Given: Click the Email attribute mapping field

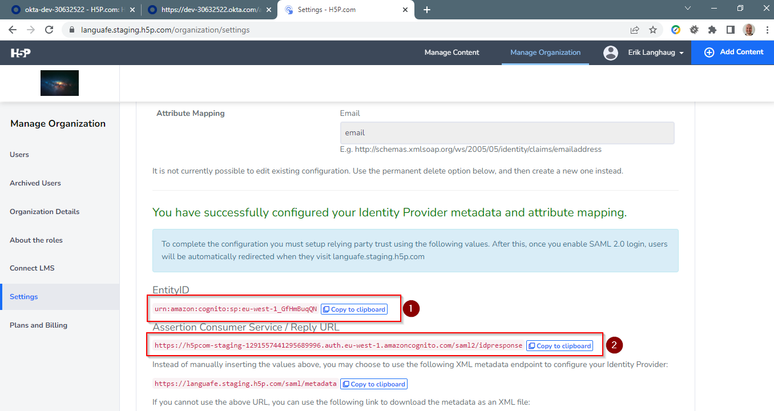Looking at the screenshot, I should [x=507, y=132].
